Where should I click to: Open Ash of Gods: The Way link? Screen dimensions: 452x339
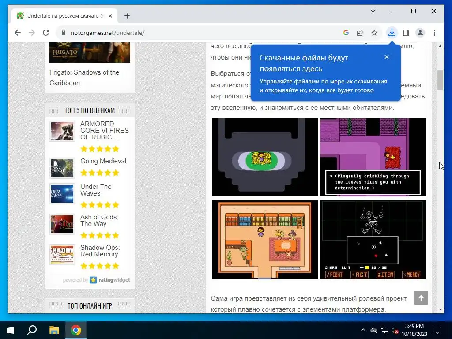[x=99, y=221]
